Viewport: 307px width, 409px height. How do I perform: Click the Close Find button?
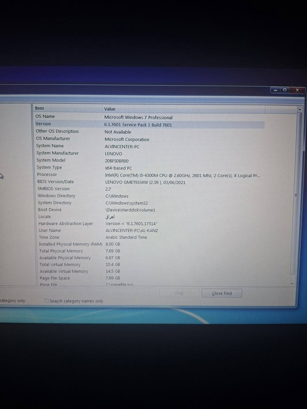pyautogui.click(x=222, y=293)
